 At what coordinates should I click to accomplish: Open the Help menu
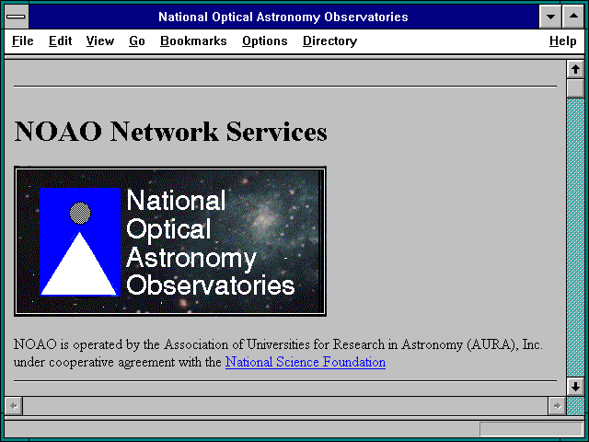coord(562,41)
